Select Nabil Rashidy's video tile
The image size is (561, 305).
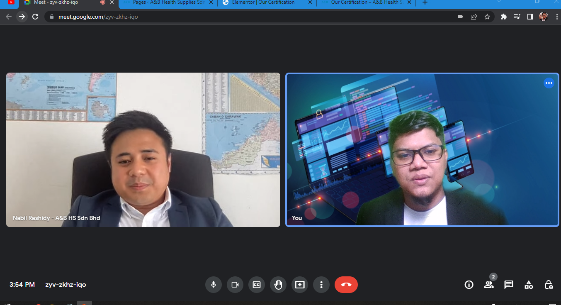click(x=143, y=150)
